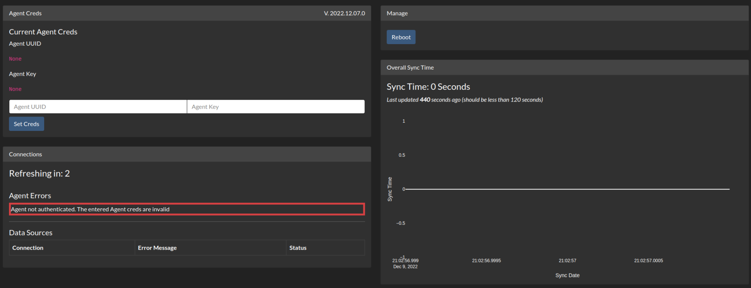Click the version number V. 2022.12.07.0

point(344,13)
